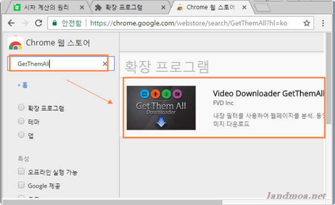The height and width of the screenshot is (205, 335).
Task: Click the green secure lock icon
Action: (x=55, y=23)
